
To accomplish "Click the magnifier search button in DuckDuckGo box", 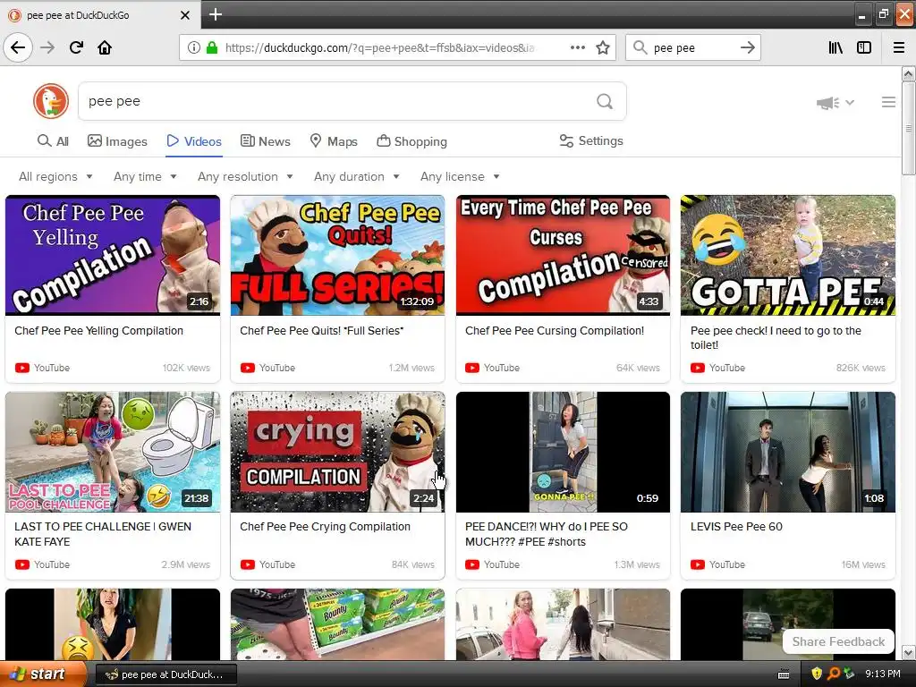I will pos(605,102).
